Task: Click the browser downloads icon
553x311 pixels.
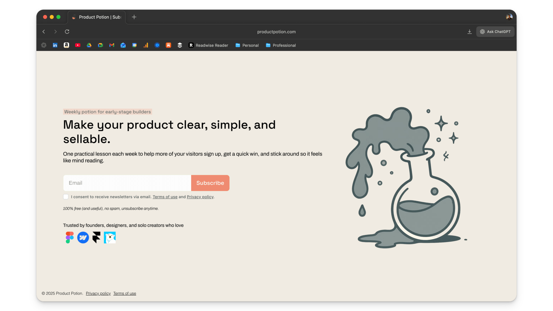Action: click(x=469, y=32)
